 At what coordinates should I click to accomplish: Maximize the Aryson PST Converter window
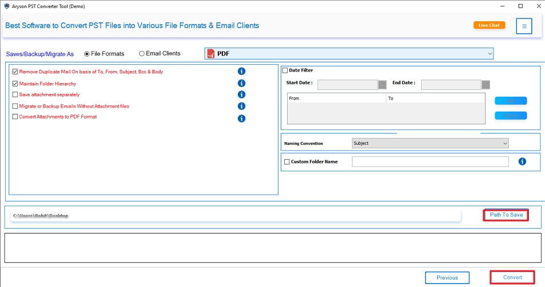[520, 6]
